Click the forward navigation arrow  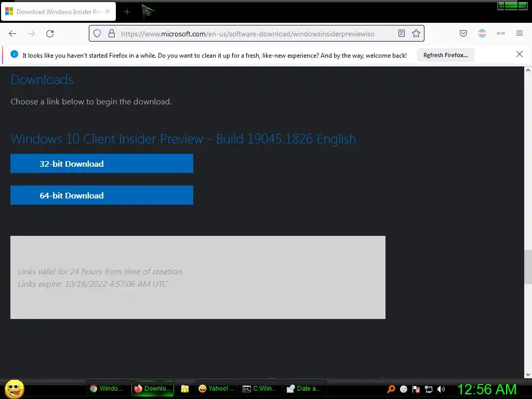(31, 34)
